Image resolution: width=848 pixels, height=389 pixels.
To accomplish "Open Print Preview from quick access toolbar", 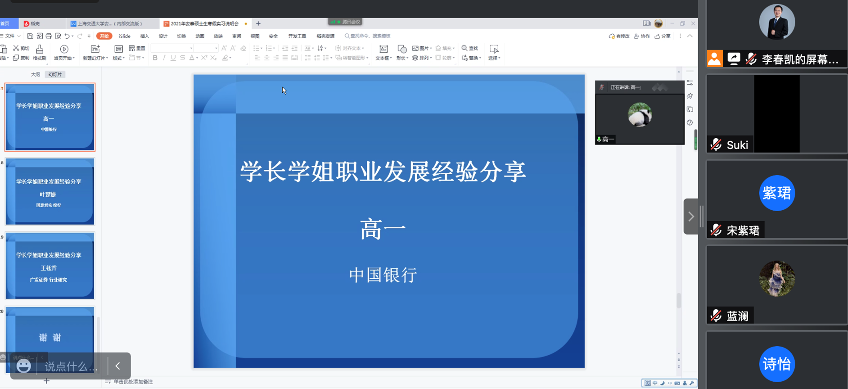I will (58, 36).
